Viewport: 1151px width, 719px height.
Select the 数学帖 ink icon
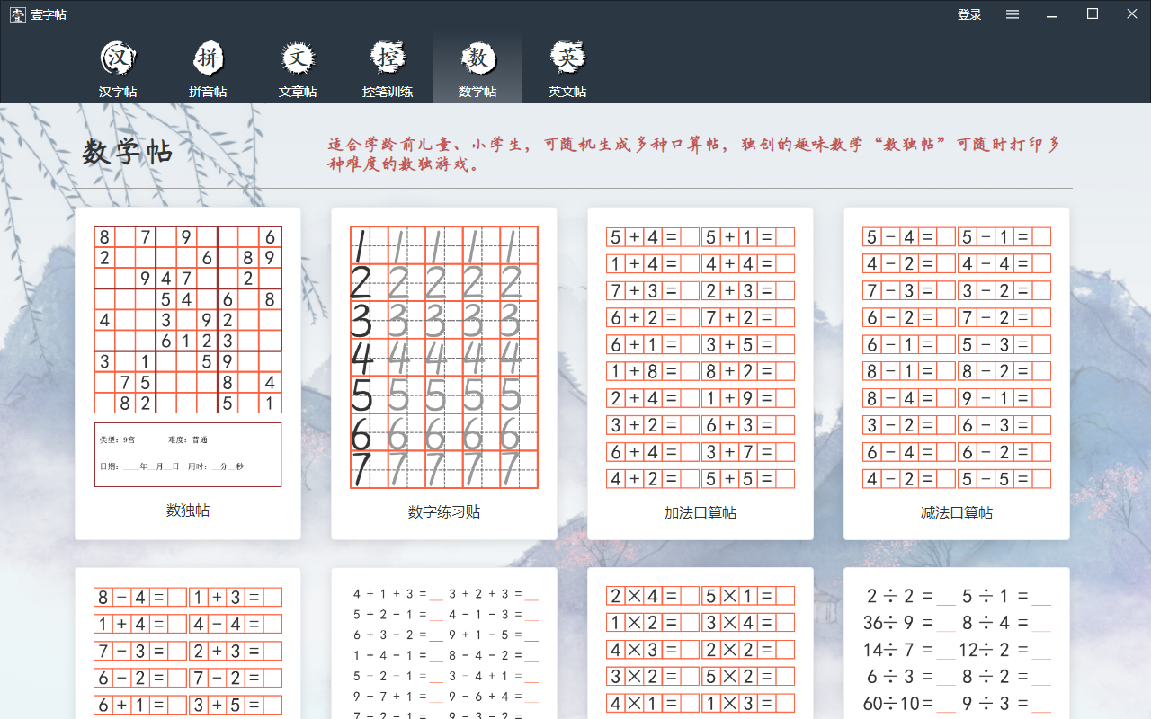[477, 58]
